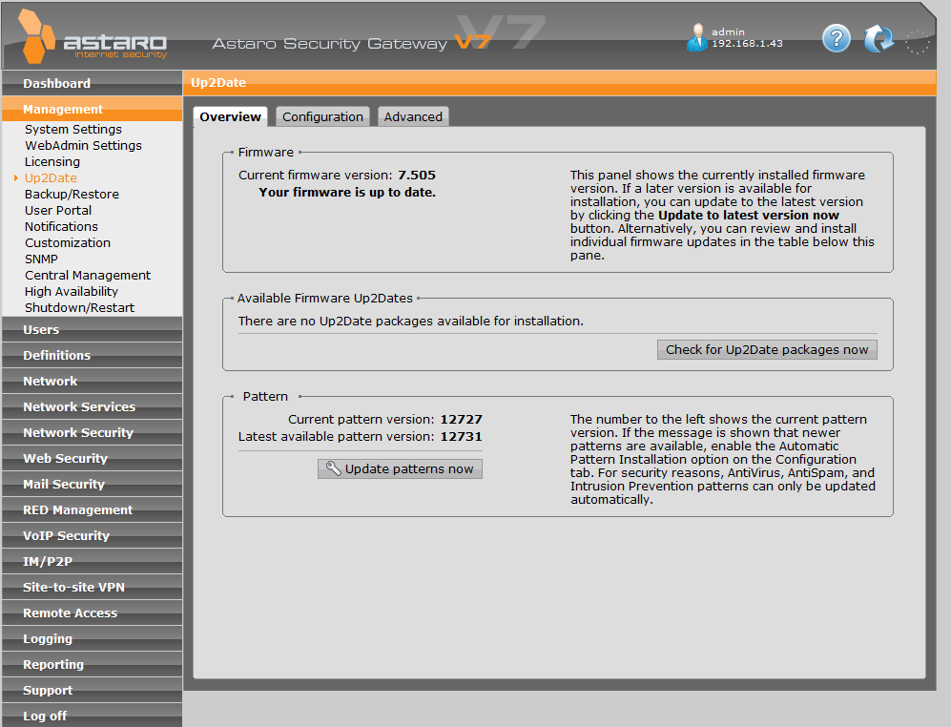Open Shutdown/Restart page
Image resolution: width=951 pixels, height=727 pixels.
point(79,307)
